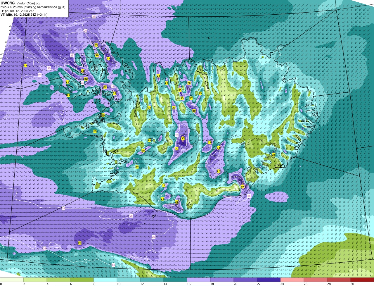Select the salmon 26–28 m/s legend swatch

click(x=316, y=280)
